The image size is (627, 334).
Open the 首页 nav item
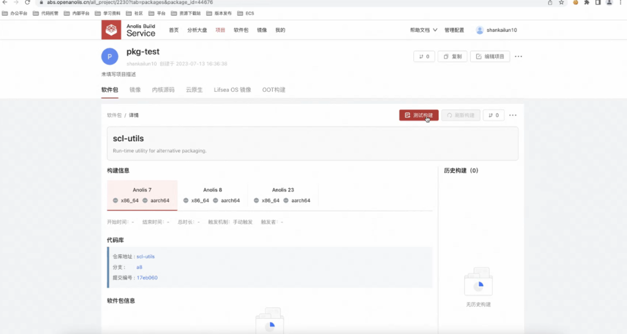pyautogui.click(x=174, y=30)
